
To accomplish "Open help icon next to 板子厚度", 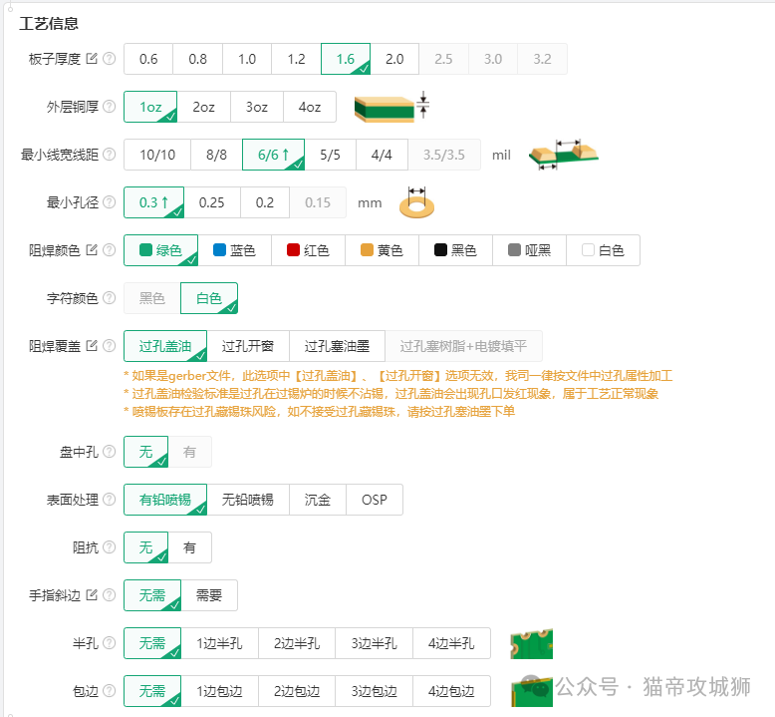I will [109, 59].
